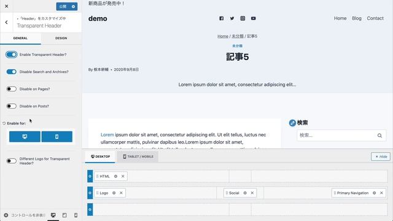The width and height of the screenshot is (393, 221).
Task: Click the 公開 publish button
Action: tap(63, 7)
